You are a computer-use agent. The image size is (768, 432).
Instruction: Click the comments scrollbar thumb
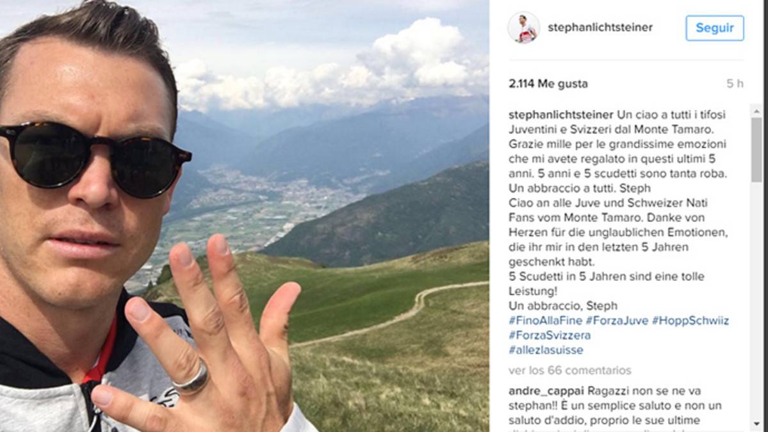pos(756,149)
